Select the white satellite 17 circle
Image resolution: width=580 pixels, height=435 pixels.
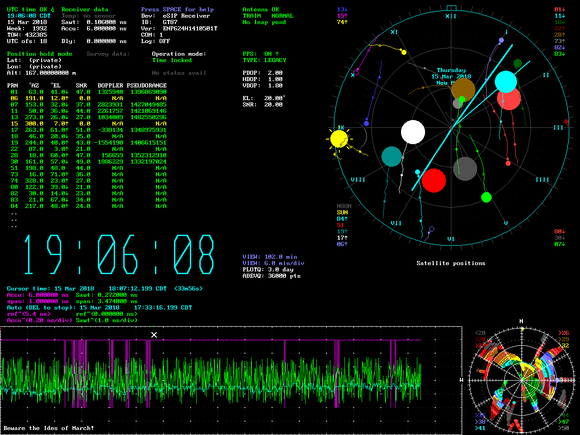pyautogui.click(x=413, y=132)
